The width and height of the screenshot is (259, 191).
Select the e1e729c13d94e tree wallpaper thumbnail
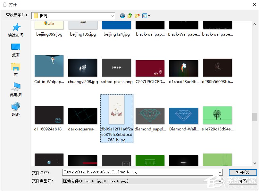[x=217, y=115]
